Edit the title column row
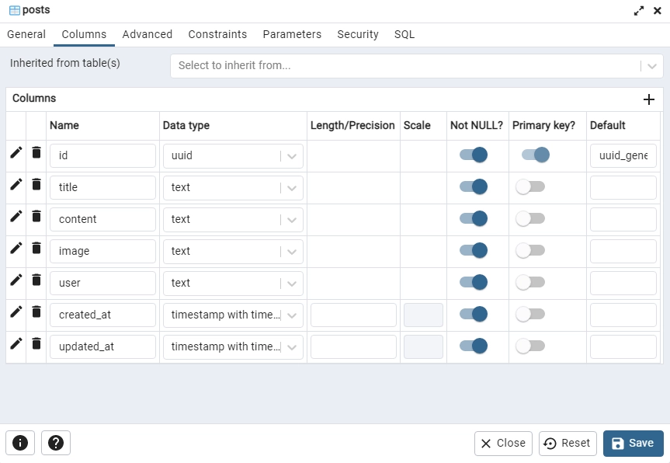670x463 pixels. tap(16, 185)
